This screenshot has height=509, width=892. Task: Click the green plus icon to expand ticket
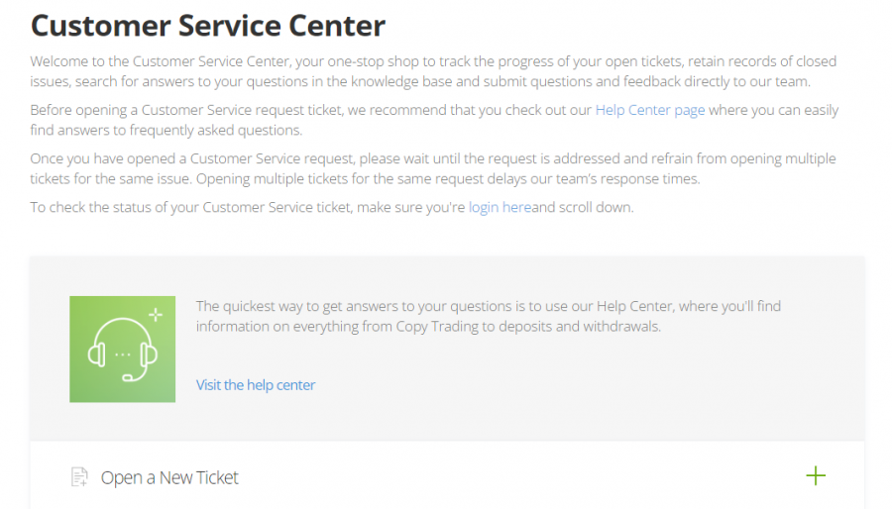click(815, 476)
